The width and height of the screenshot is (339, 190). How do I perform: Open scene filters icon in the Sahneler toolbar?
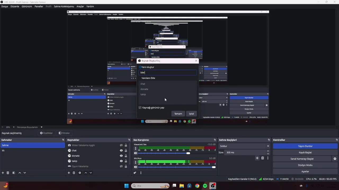14,173
